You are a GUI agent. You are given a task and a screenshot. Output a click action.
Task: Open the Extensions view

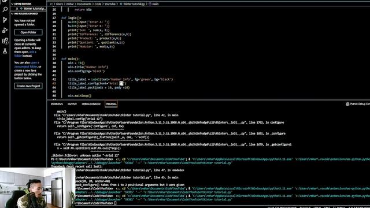coord(5,41)
